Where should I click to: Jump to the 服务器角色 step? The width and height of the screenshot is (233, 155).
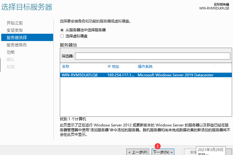17,45
